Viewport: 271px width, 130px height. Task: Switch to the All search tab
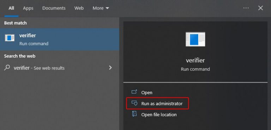[11, 8]
